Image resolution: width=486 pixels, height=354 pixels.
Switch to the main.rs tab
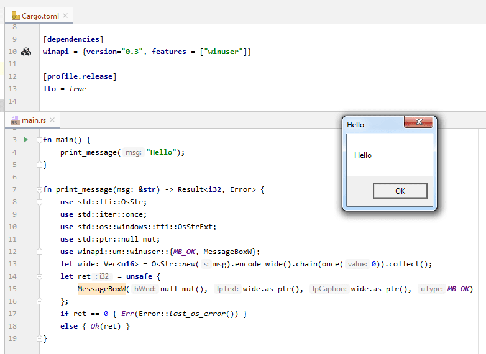32,120
